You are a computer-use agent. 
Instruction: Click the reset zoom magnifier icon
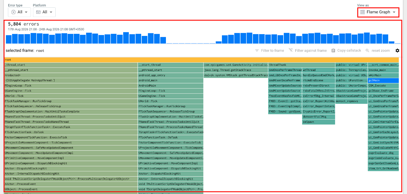(x=367, y=51)
